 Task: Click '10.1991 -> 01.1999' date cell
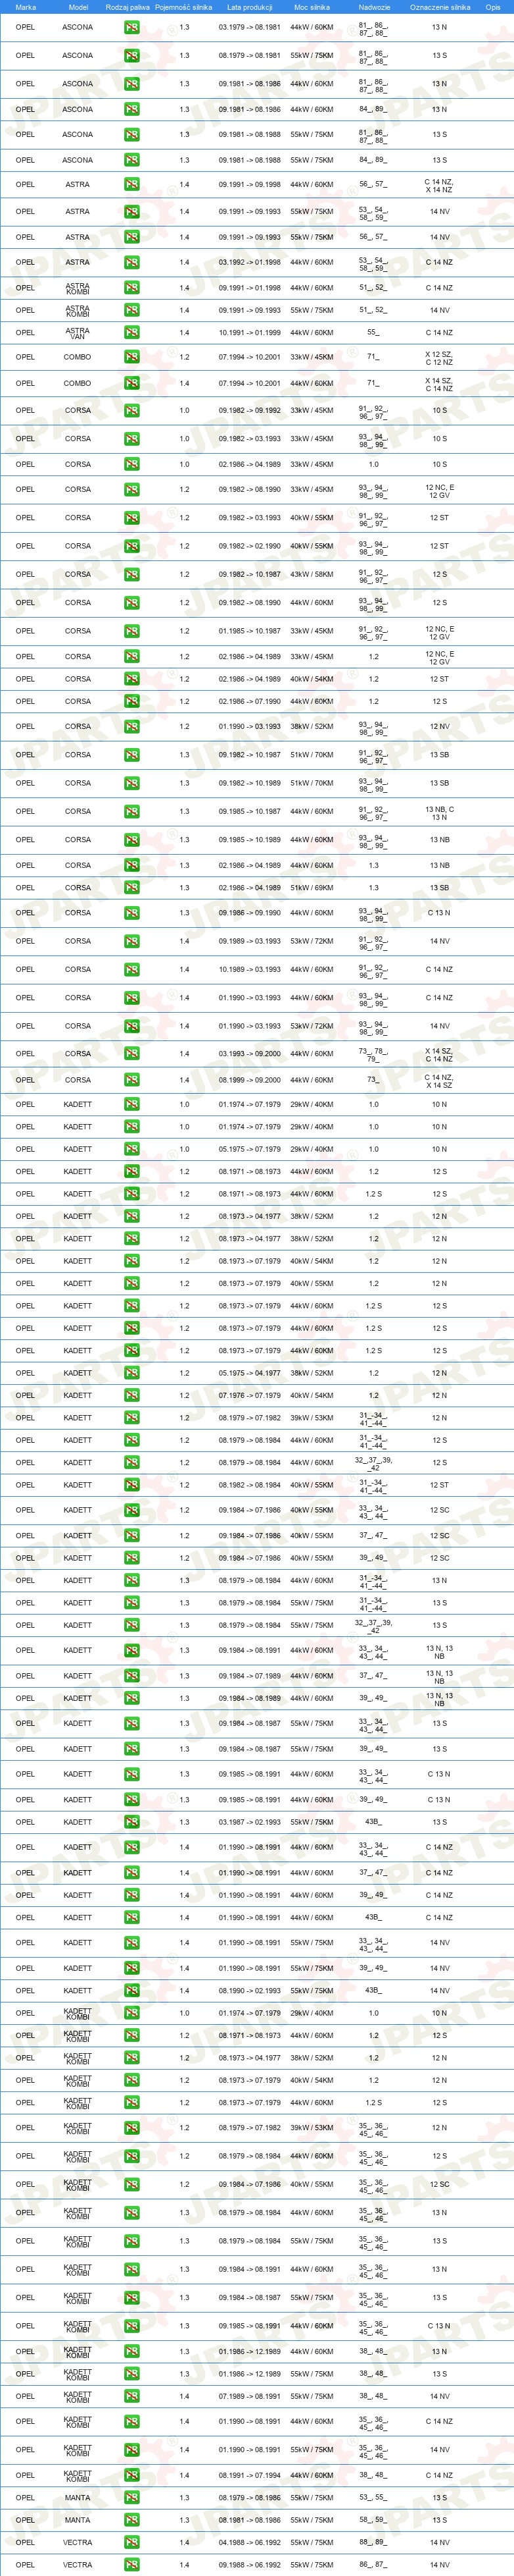point(250,333)
